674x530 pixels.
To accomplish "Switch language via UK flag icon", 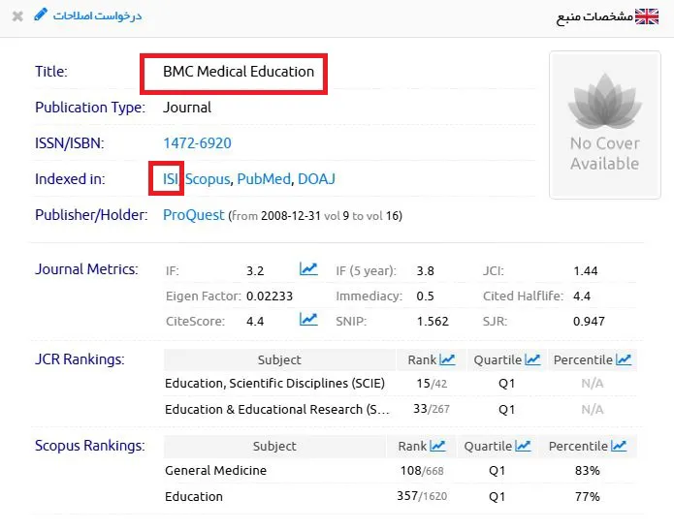I will click(x=647, y=16).
